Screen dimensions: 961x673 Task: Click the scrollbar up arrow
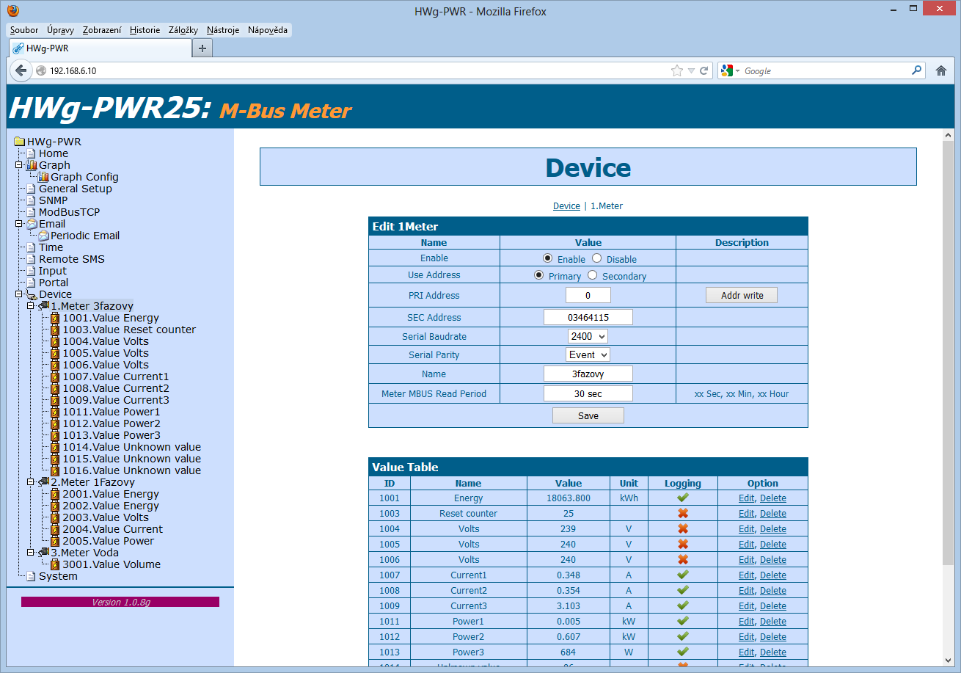(947, 136)
